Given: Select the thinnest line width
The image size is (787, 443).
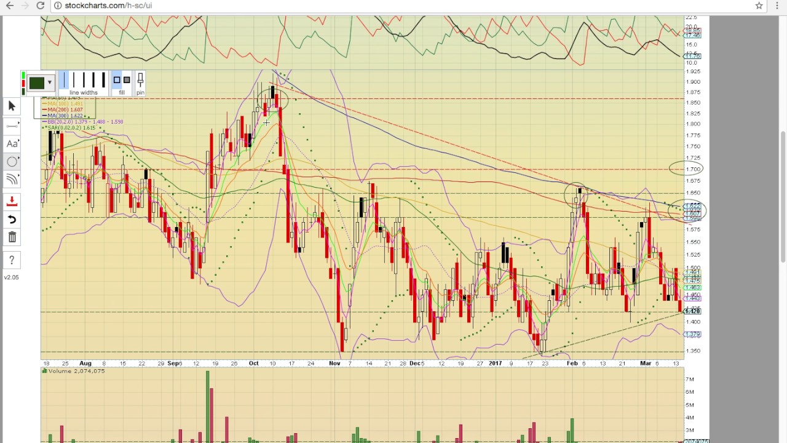Looking at the screenshot, I should (64, 80).
